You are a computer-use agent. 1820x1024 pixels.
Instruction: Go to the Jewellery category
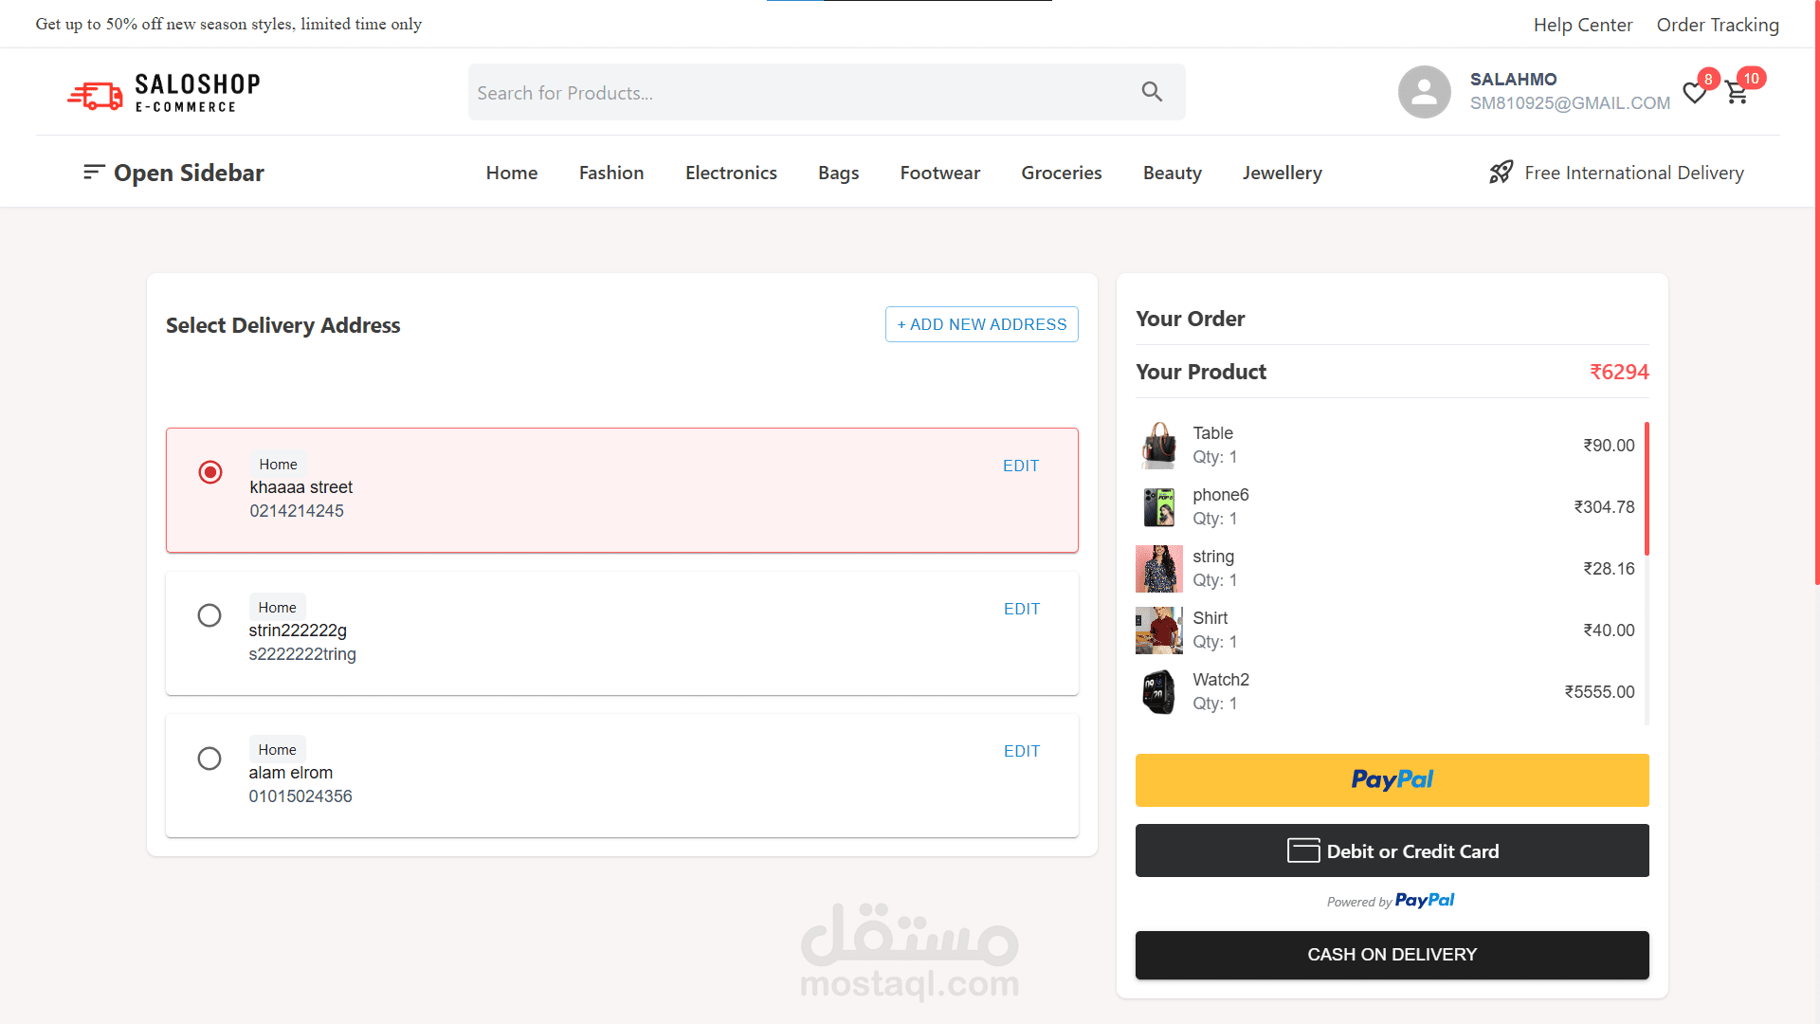tap(1282, 173)
